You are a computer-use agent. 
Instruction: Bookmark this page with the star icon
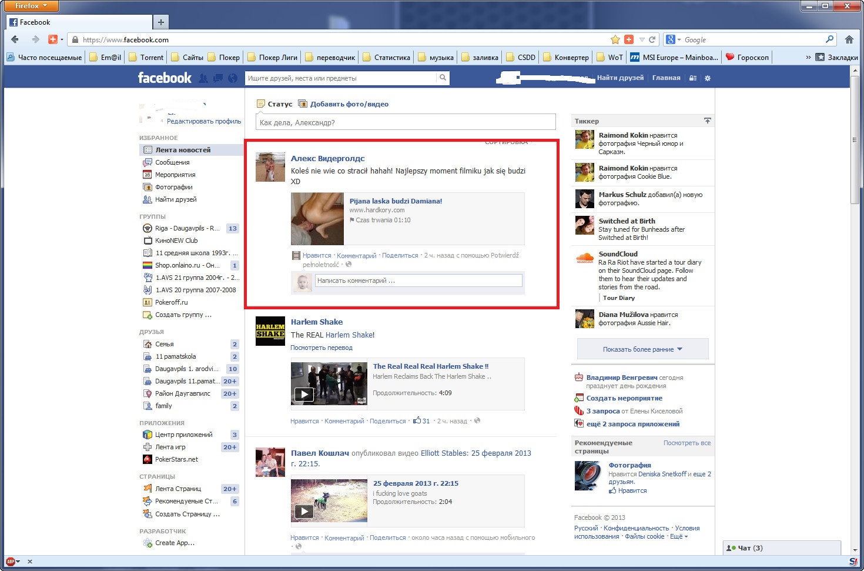[615, 39]
